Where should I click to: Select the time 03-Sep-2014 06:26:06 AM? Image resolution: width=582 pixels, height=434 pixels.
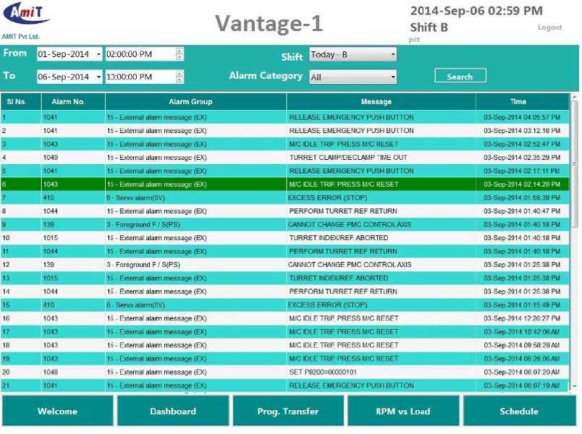pyautogui.click(x=522, y=359)
